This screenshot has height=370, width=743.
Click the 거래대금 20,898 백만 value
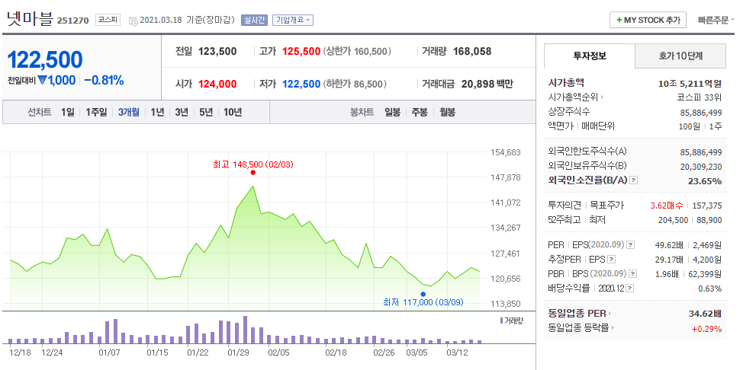(x=486, y=85)
